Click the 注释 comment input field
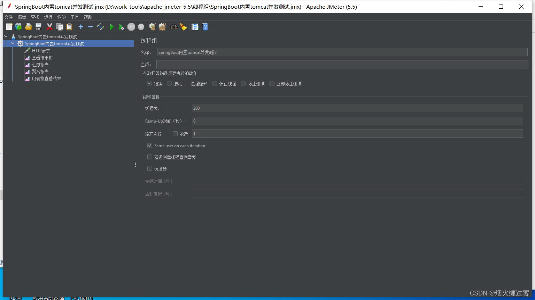The width and height of the screenshot is (535, 300). (x=342, y=64)
